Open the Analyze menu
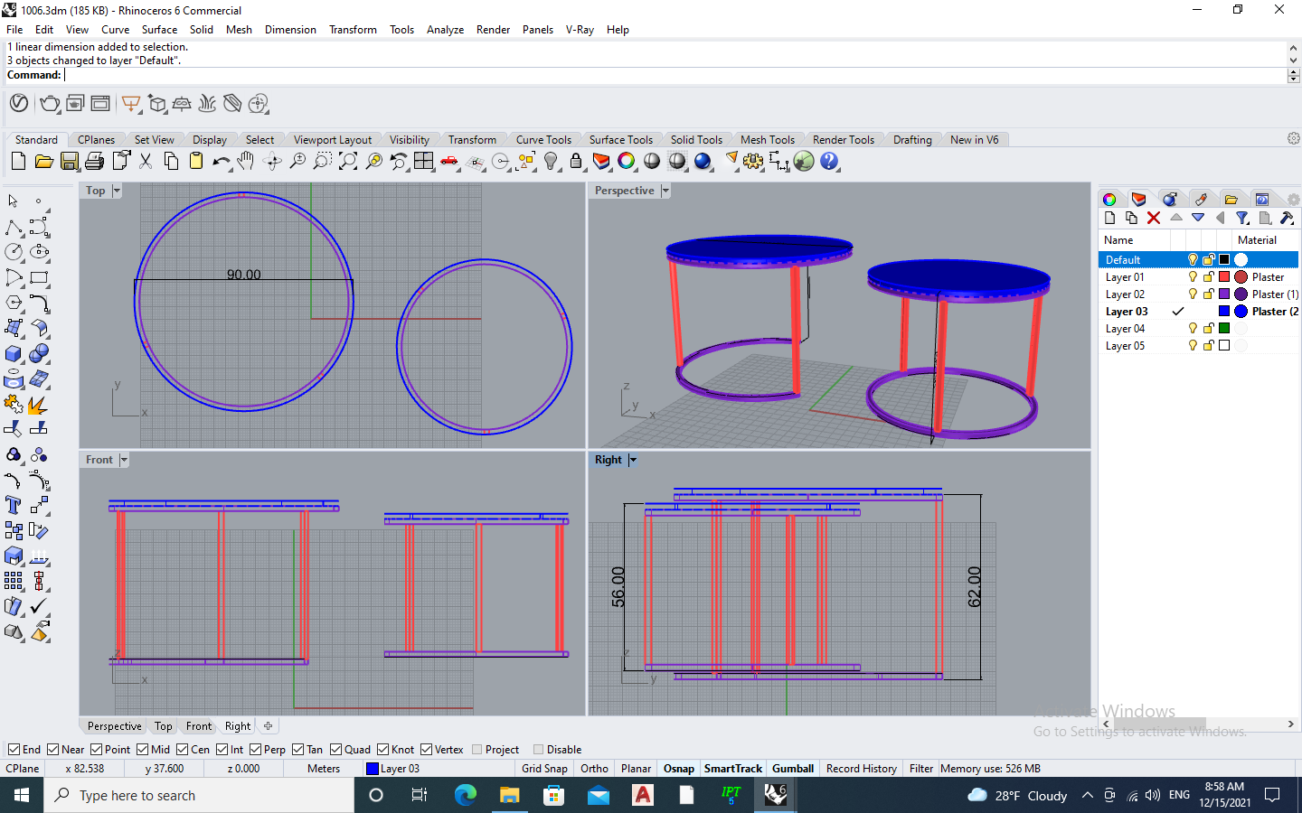The image size is (1302, 813). tap(445, 30)
